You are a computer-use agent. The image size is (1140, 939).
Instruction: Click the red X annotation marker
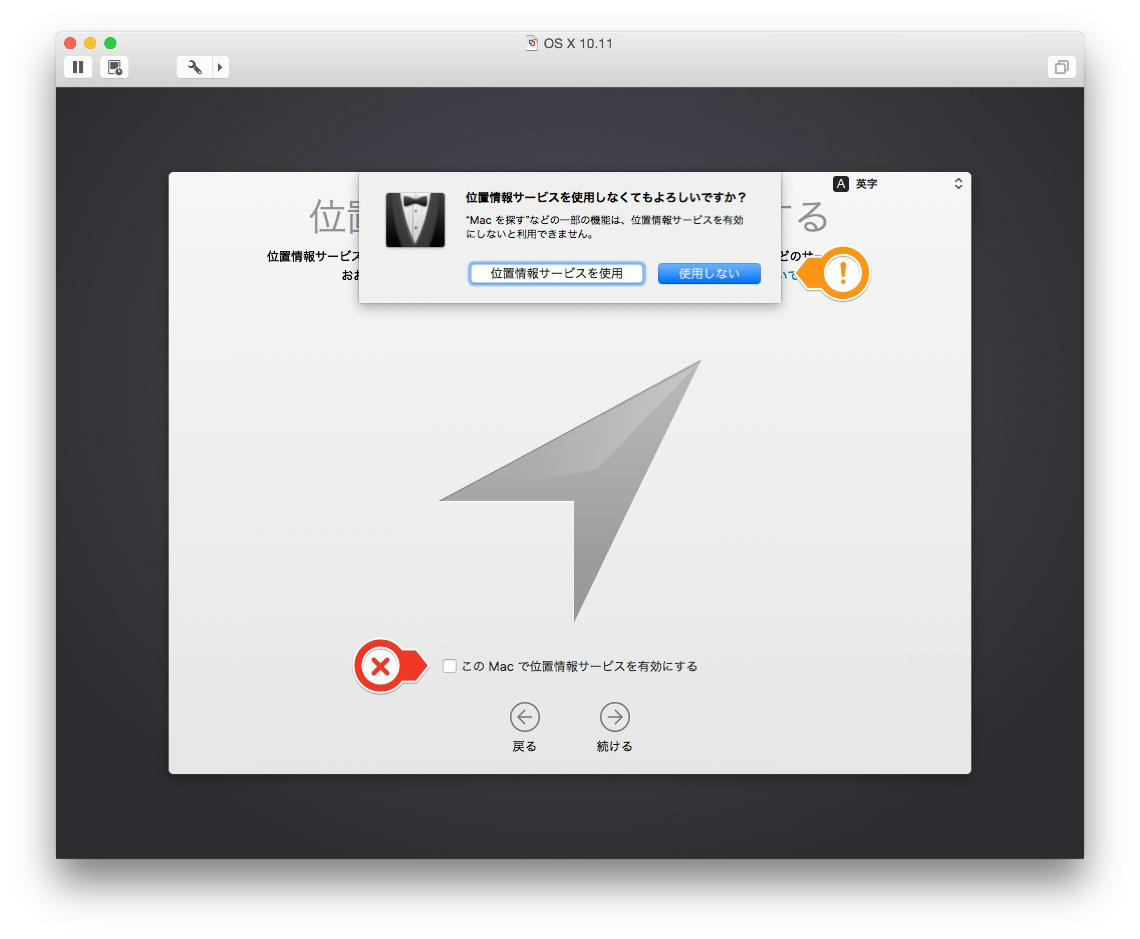coord(380,666)
